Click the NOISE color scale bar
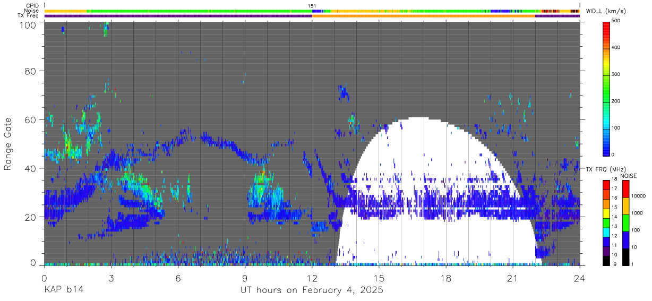This screenshot has height=301, width=652. coord(625,222)
